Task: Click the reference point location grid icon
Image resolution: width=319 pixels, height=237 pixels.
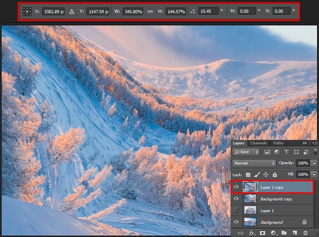Action: point(27,11)
